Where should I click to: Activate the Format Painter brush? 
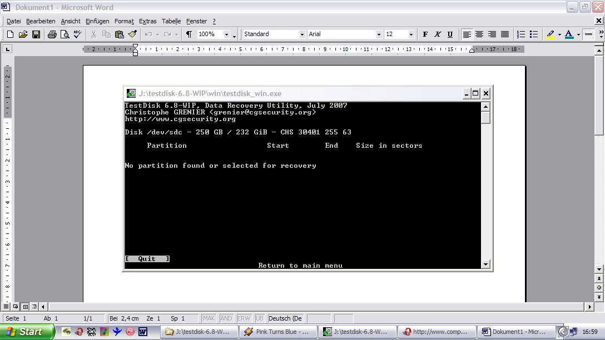[x=132, y=34]
